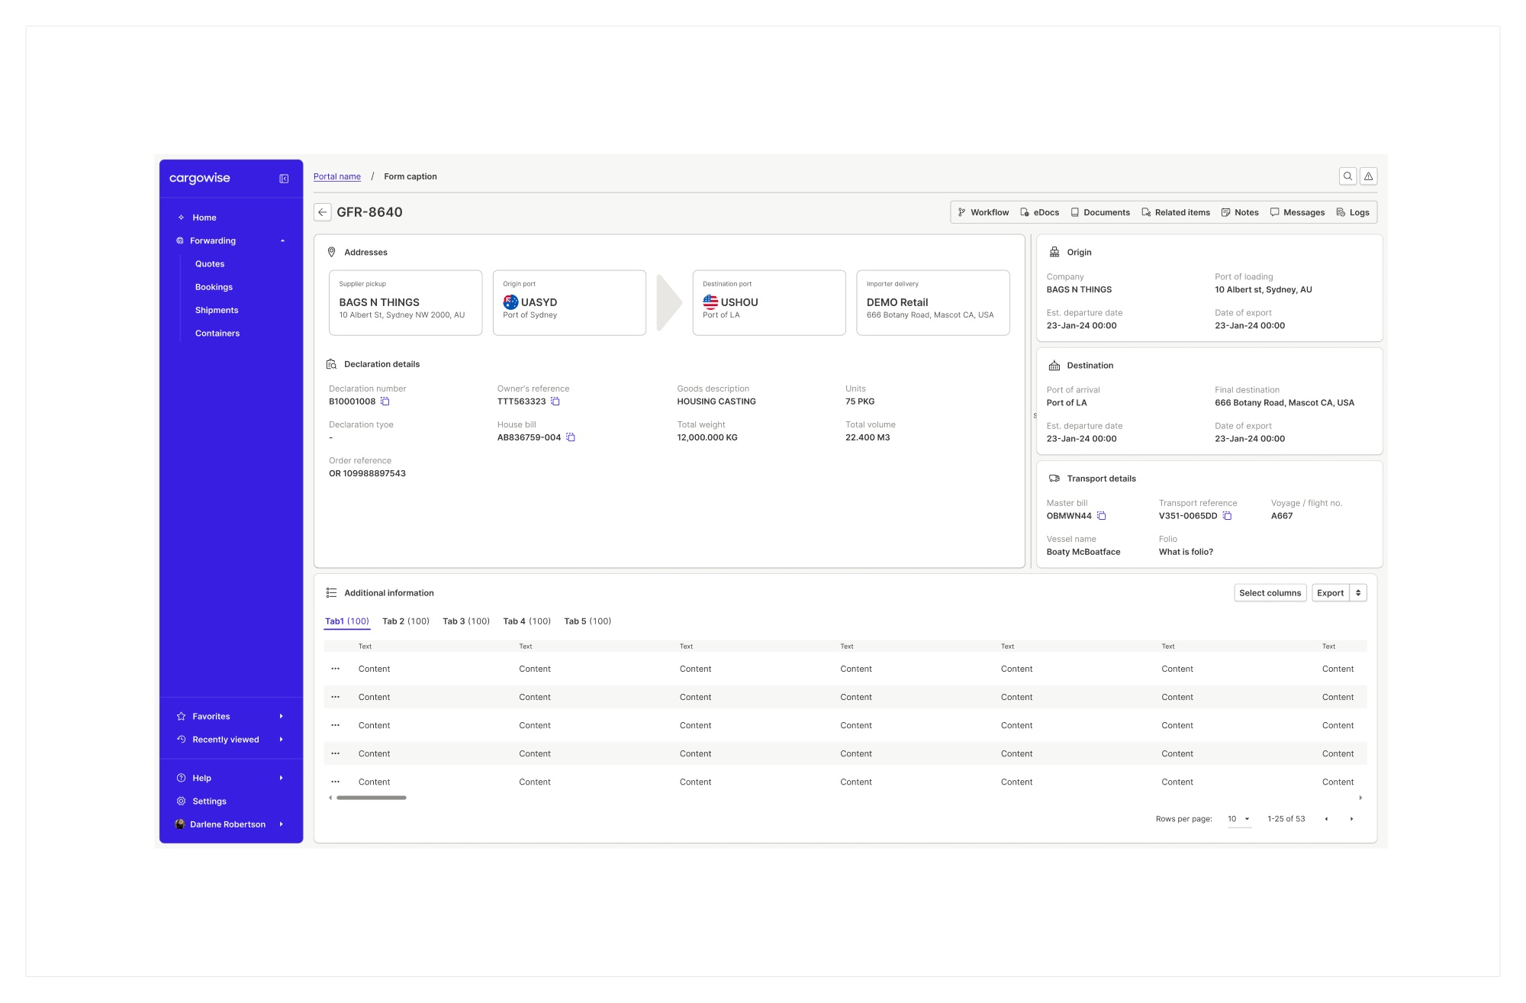Select the Supplier pickup BAGS N THINGS card

[x=405, y=302]
